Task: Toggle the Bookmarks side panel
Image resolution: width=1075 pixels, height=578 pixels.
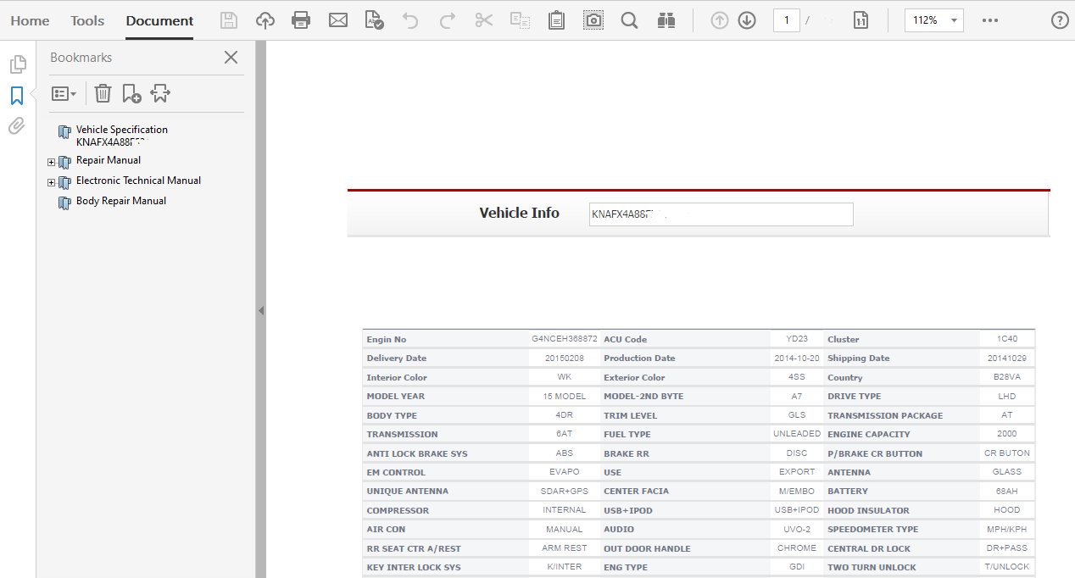Action: [16, 96]
